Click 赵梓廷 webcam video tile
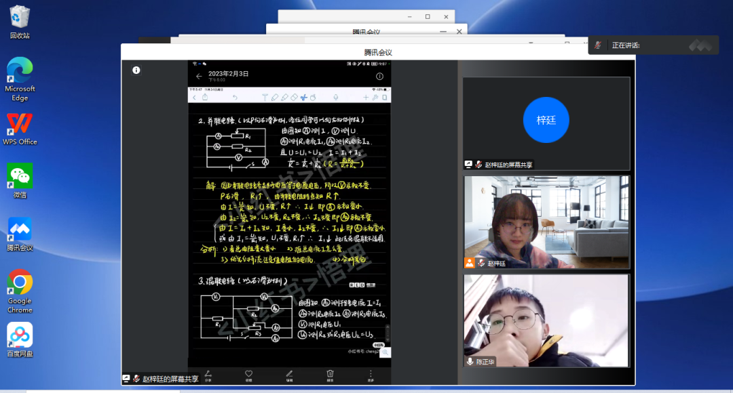Viewport: 733px width, 393px height. click(x=546, y=221)
